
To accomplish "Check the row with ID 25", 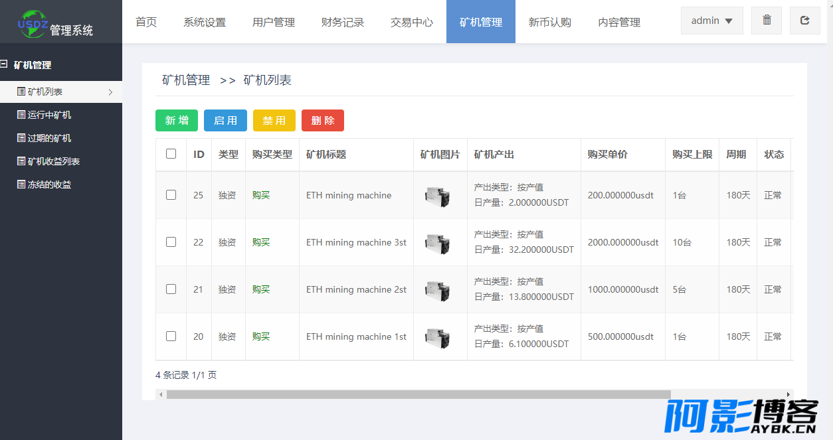I will (171, 195).
